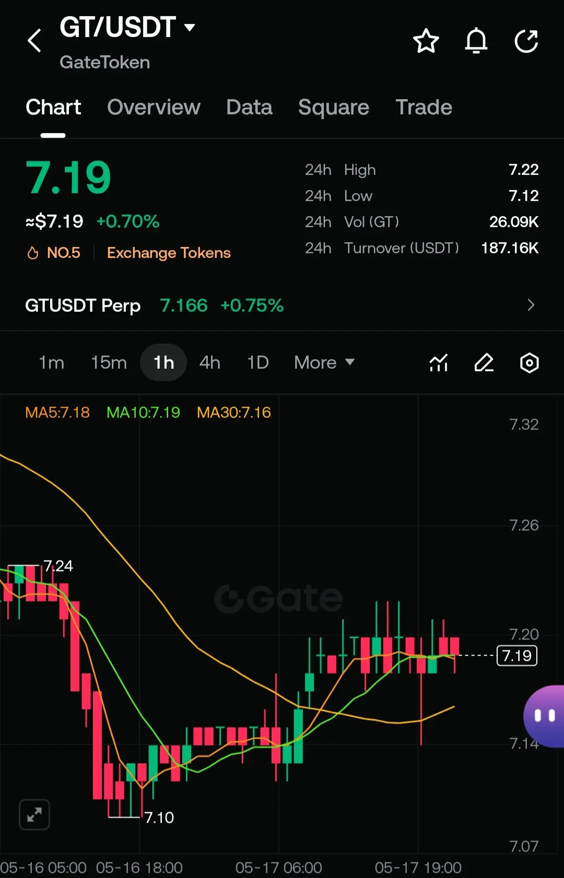Select the 15m timeframe
This screenshot has height=878, width=564.
109,362
